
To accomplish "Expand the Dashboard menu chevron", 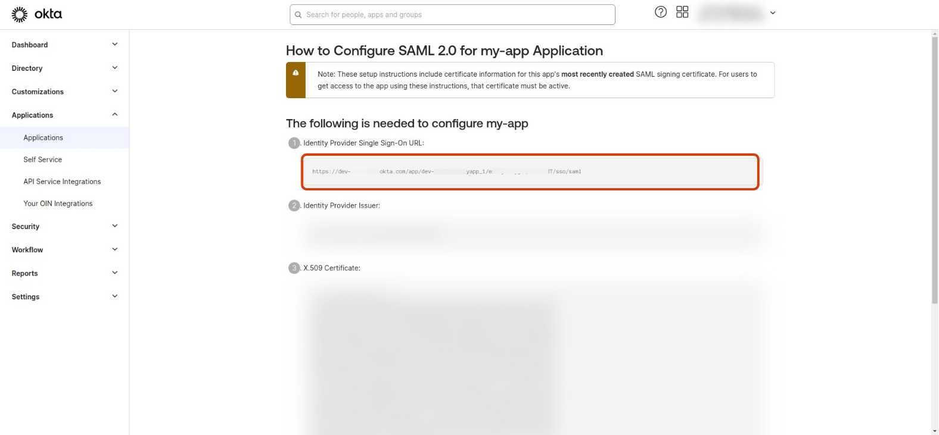I will click(115, 45).
